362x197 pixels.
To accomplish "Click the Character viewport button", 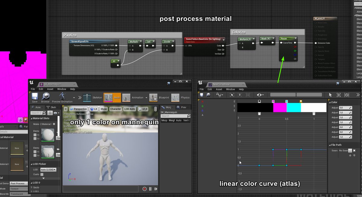I will (116, 109).
